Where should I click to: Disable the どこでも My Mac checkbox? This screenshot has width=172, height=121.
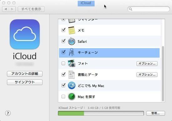coord(63,85)
